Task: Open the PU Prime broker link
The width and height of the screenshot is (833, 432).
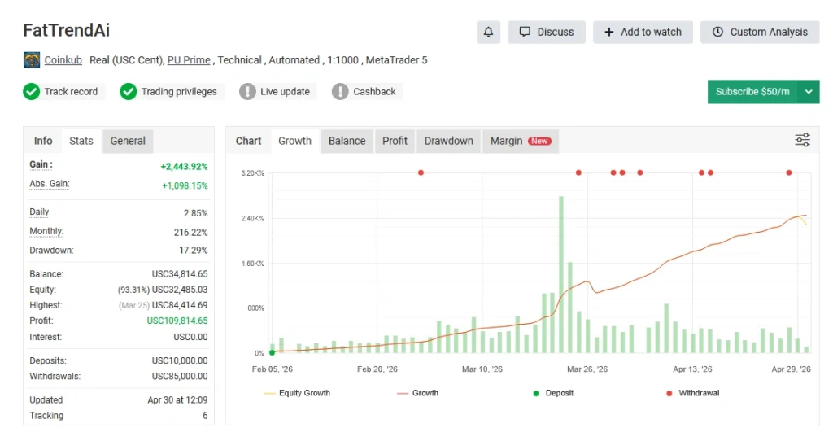Action: pyautogui.click(x=189, y=60)
